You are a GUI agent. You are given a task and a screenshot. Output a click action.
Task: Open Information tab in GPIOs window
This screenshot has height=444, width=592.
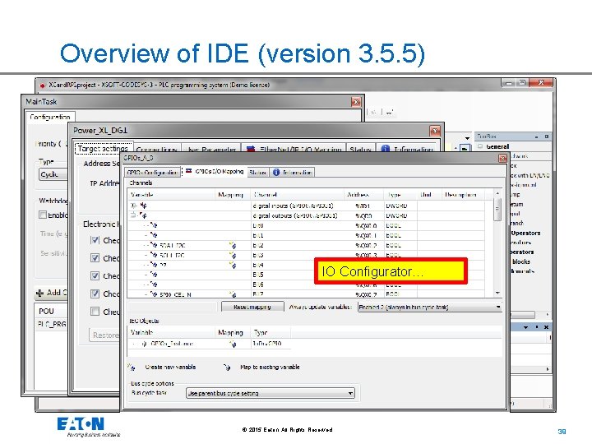point(293,172)
